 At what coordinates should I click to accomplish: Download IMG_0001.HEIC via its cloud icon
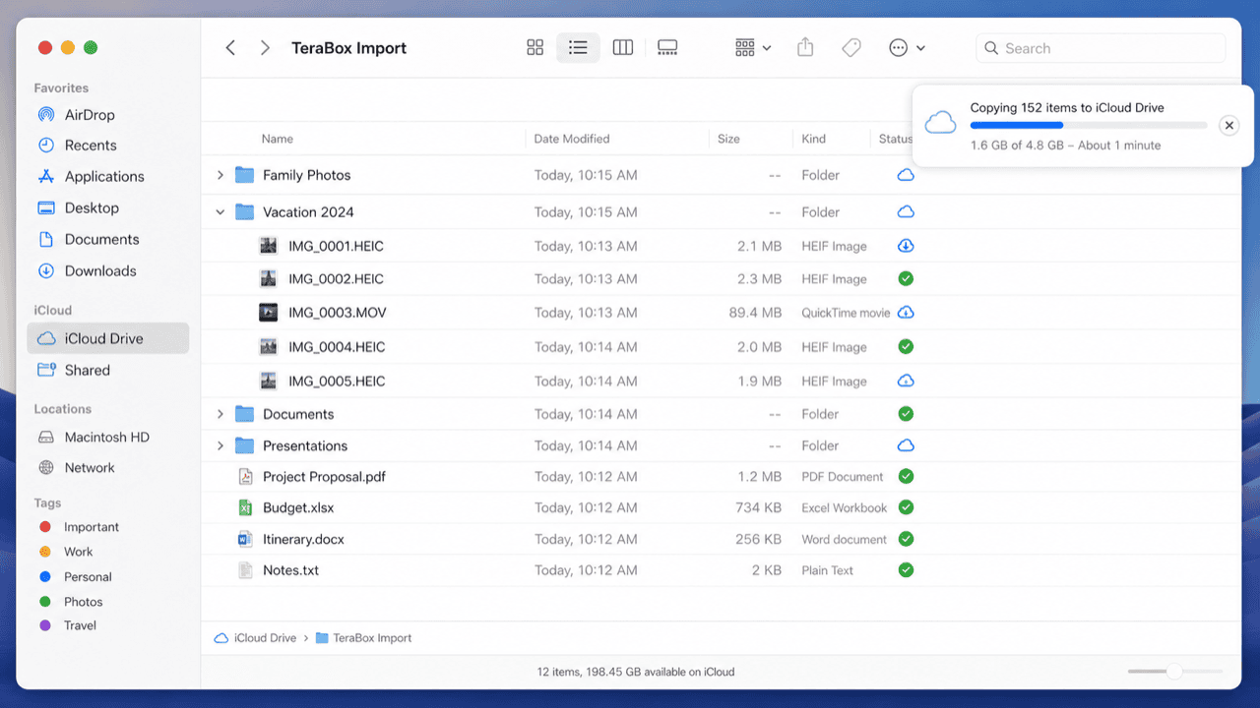[x=906, y=246]
